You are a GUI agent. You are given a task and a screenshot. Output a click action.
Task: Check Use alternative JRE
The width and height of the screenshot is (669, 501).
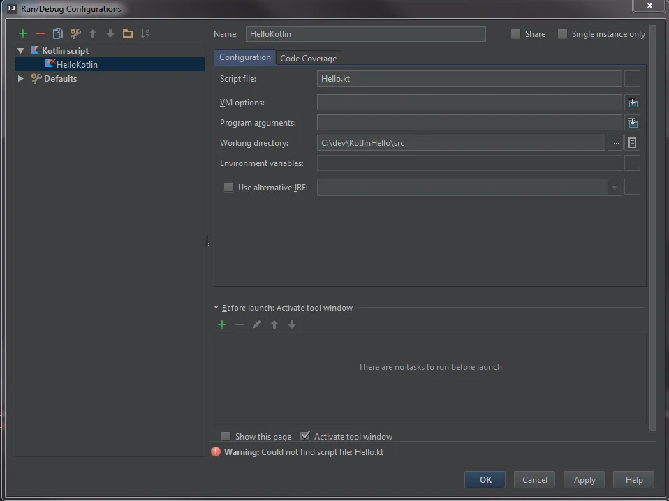pyautogui.click(x=228, y=187)
